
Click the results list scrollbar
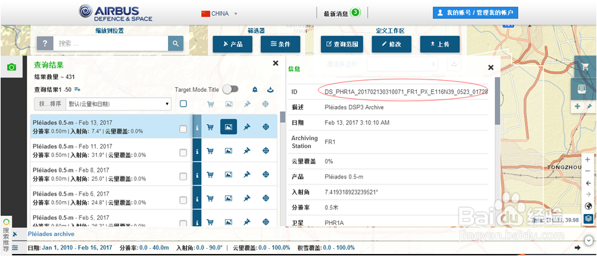282,116
